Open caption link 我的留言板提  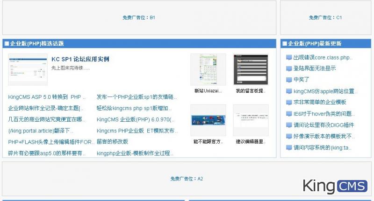click(251, 90)
